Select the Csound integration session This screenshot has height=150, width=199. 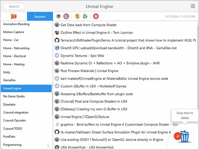click(x=26, y=112)
